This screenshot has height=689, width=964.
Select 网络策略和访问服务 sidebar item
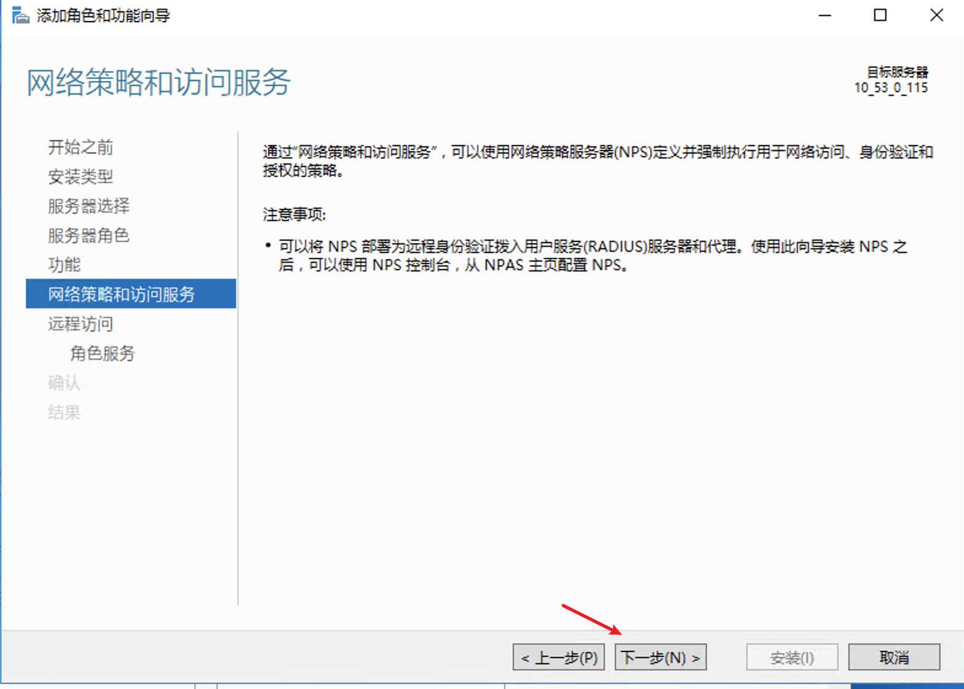click(131, 294)
